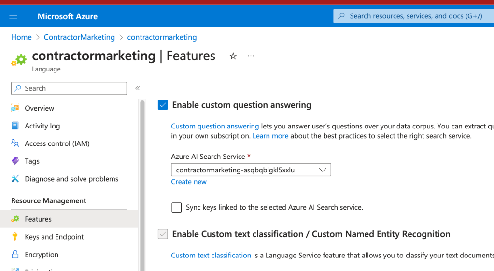
Task: Click the Language resource type label
Action: pyautogui.click(x=46, y=69)
